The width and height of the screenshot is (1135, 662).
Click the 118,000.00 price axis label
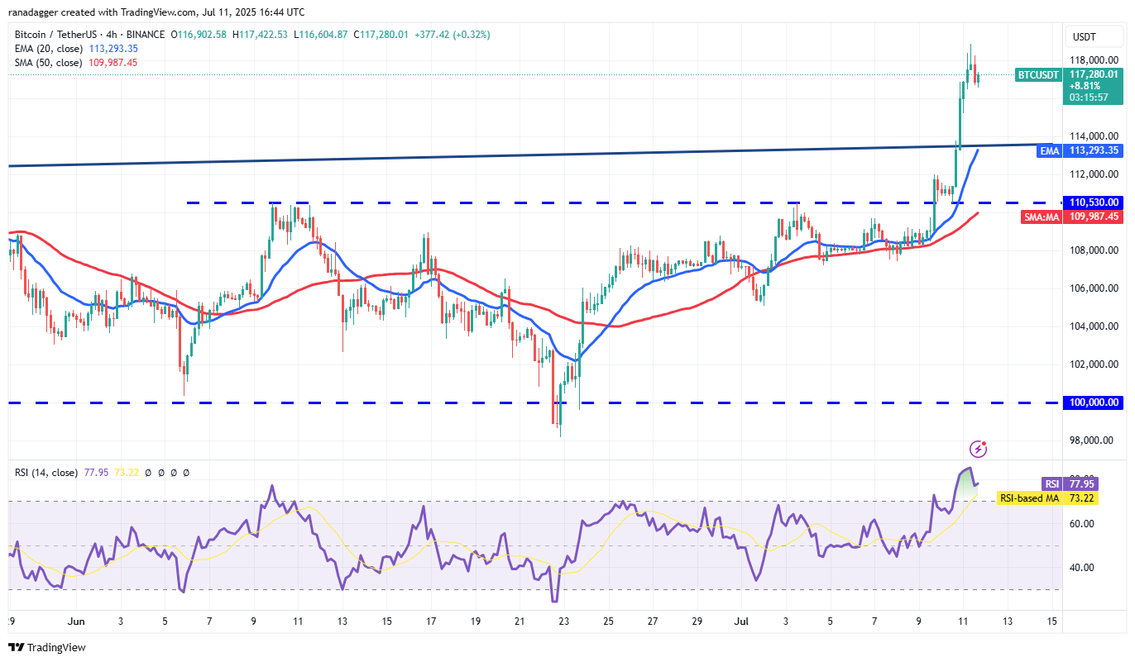tap(1094, 60)
